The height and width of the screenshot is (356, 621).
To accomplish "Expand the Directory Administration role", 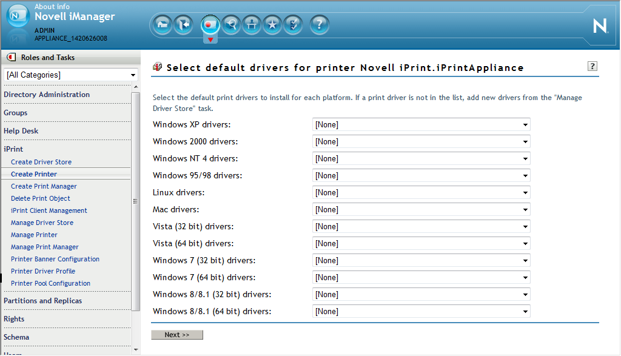I will (47, 95).
